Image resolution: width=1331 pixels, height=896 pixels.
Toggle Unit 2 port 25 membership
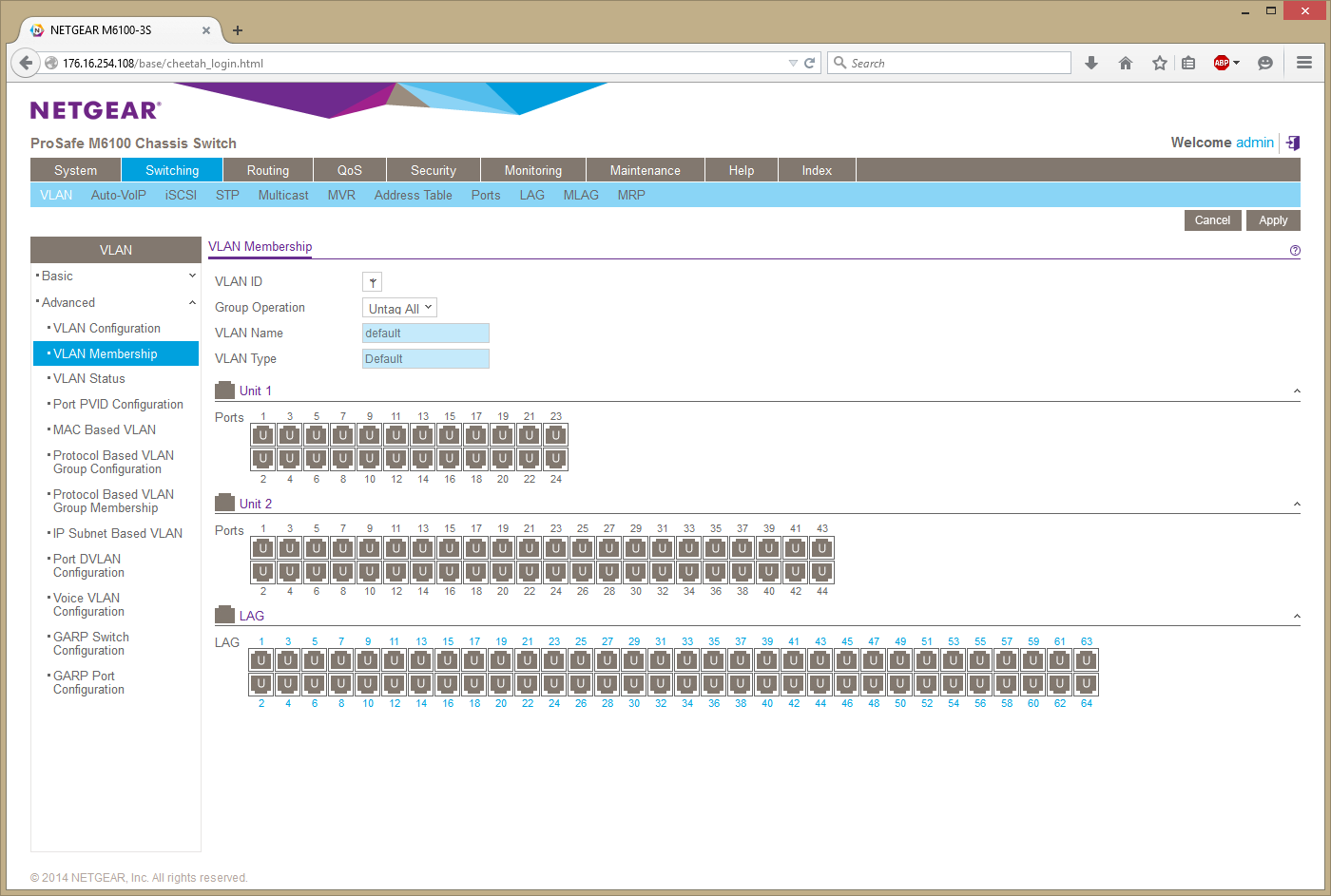pos(583,548)
